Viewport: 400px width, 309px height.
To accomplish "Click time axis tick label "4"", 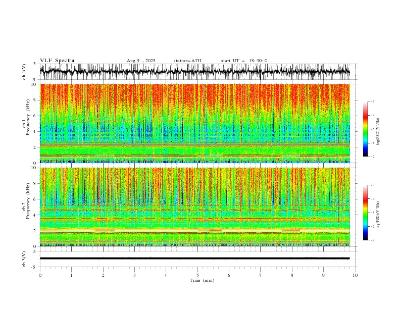I will pyautogui.click(x=166, y=275).
